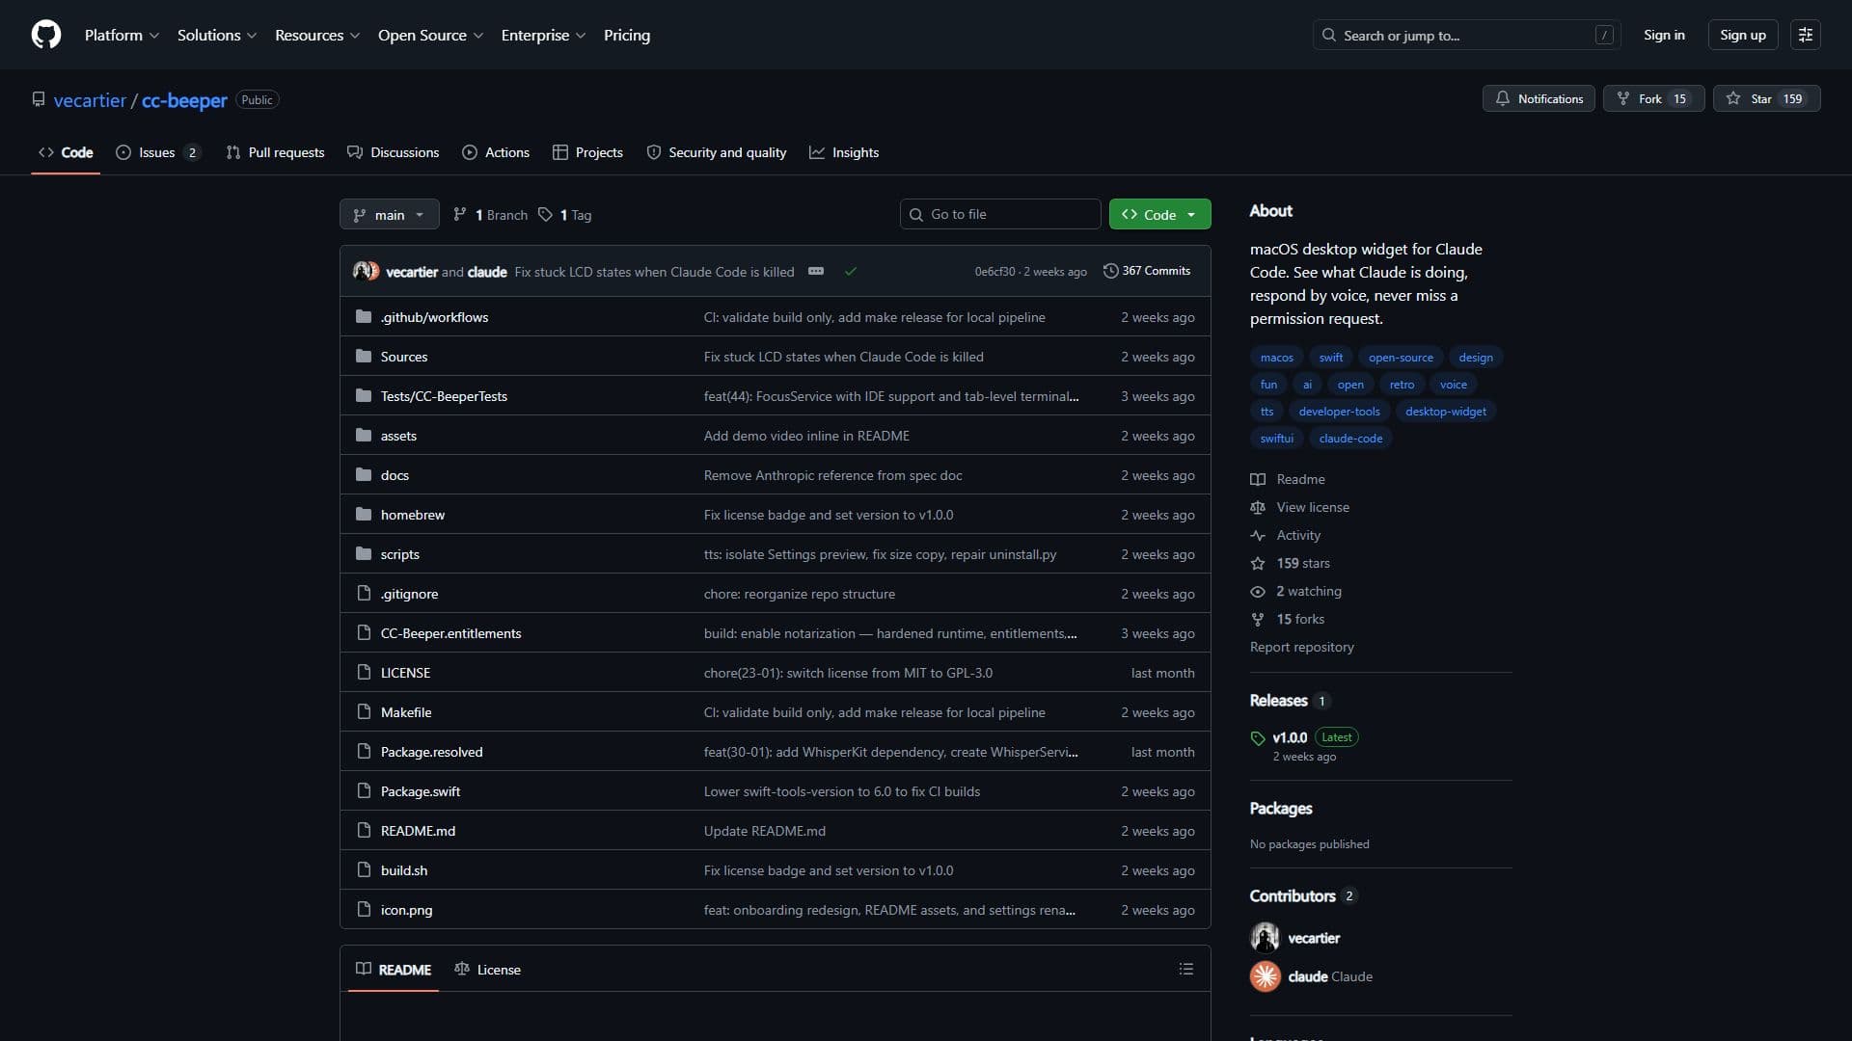
Task: Click the file icon beside .gitignore
Action: (364, 593)
